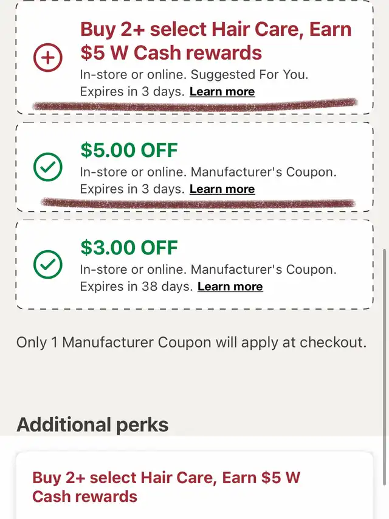Tap 'Suggested For You' text on rewards offer
This screenshot has height=519, width=389.
pyautogui.click(x=249, y=75)
